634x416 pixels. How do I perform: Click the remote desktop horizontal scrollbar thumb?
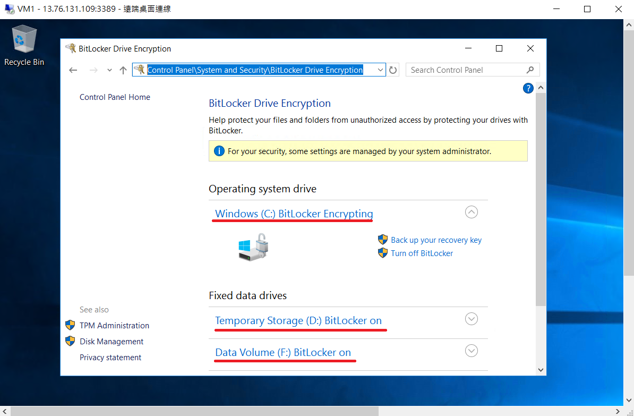pyautogui.click(x=195, y=411)
